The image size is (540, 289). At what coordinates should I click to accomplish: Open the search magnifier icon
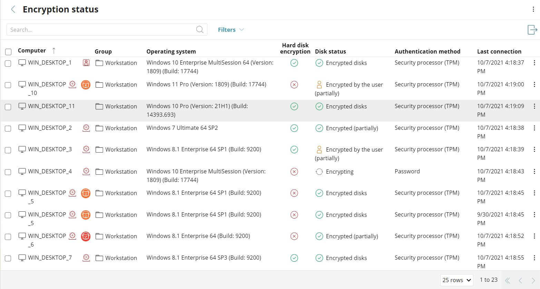(199, 29)
